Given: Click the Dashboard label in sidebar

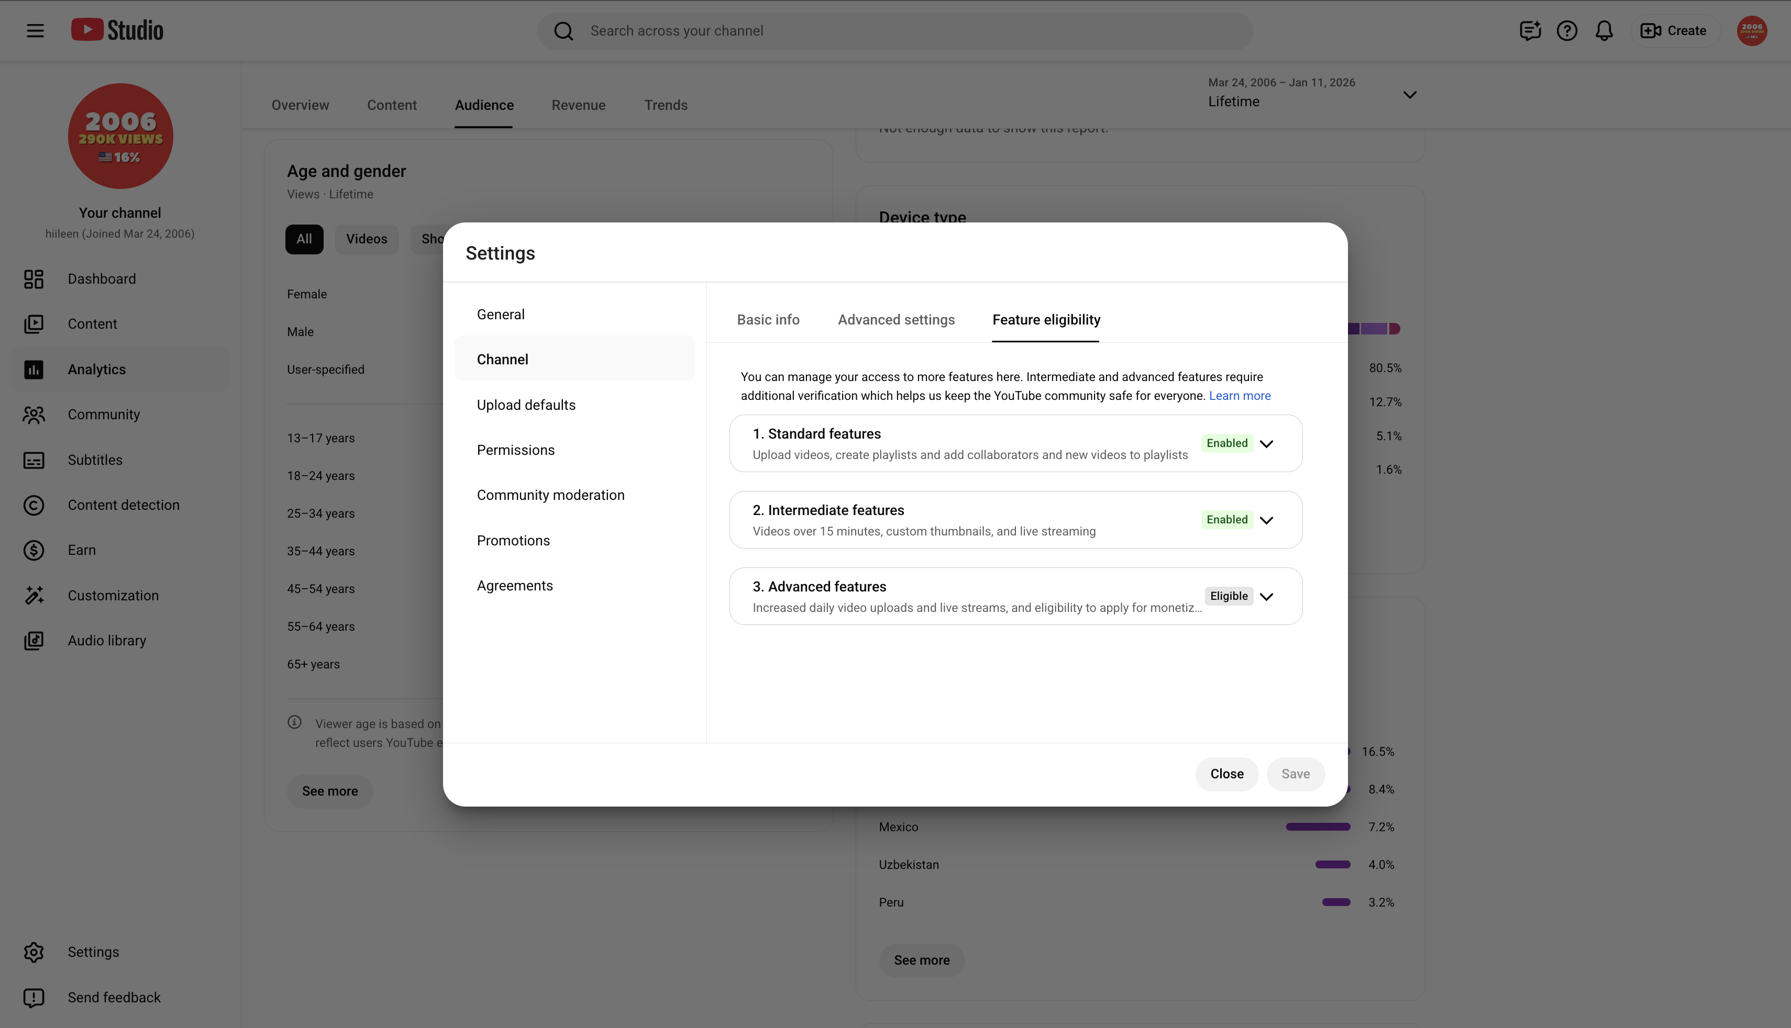Looking at the screenshot, I should pos(102,279).
